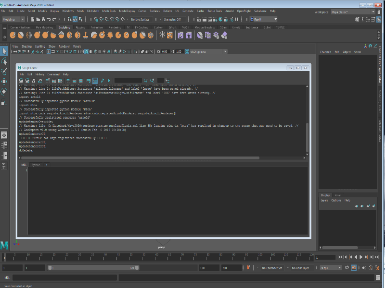Viewport: 385px width, 288px height.
Task: Switch to the Anim tab in Layer Editor
Action: pyautogui.click(x=338, y=195)
